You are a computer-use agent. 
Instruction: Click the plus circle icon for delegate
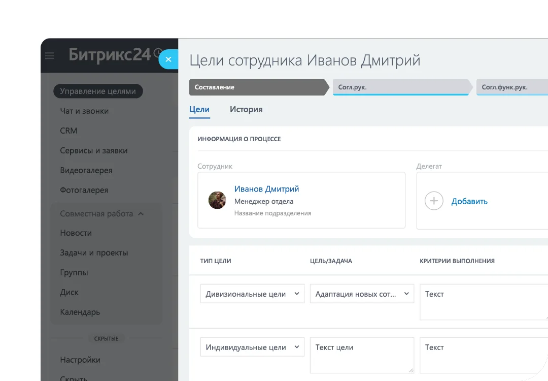(434, 201)
